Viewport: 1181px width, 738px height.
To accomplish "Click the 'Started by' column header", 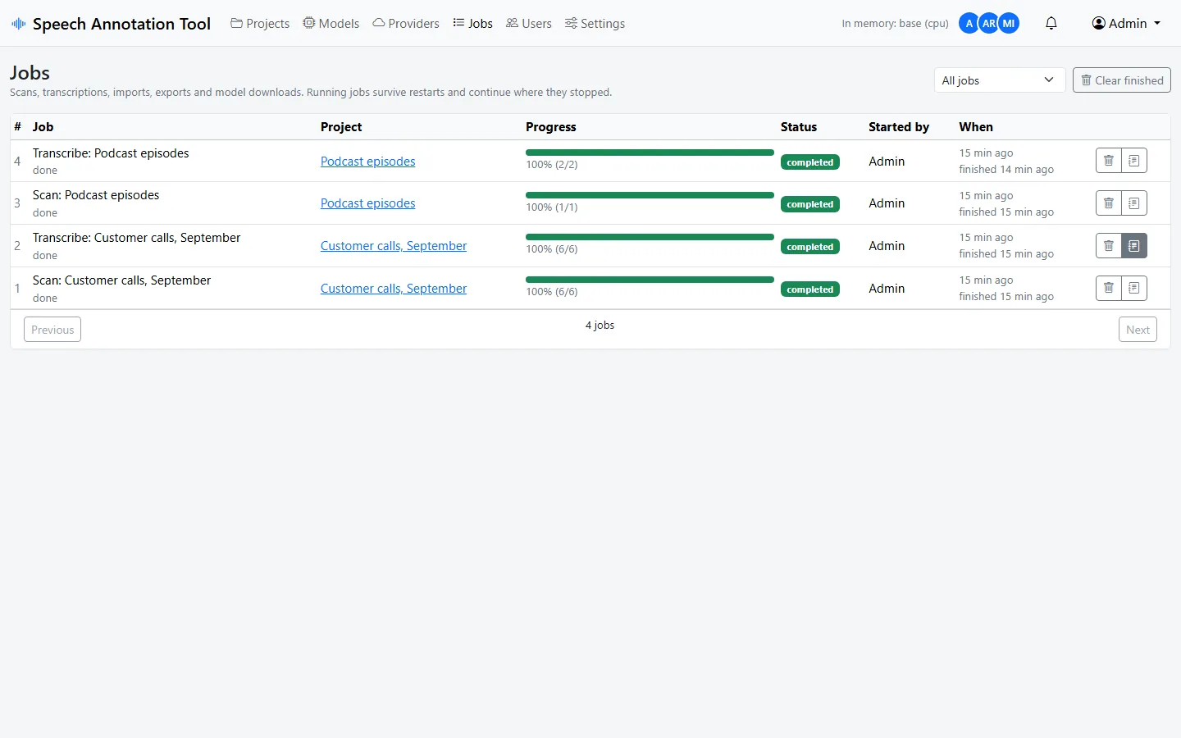I will pos(899,127).
